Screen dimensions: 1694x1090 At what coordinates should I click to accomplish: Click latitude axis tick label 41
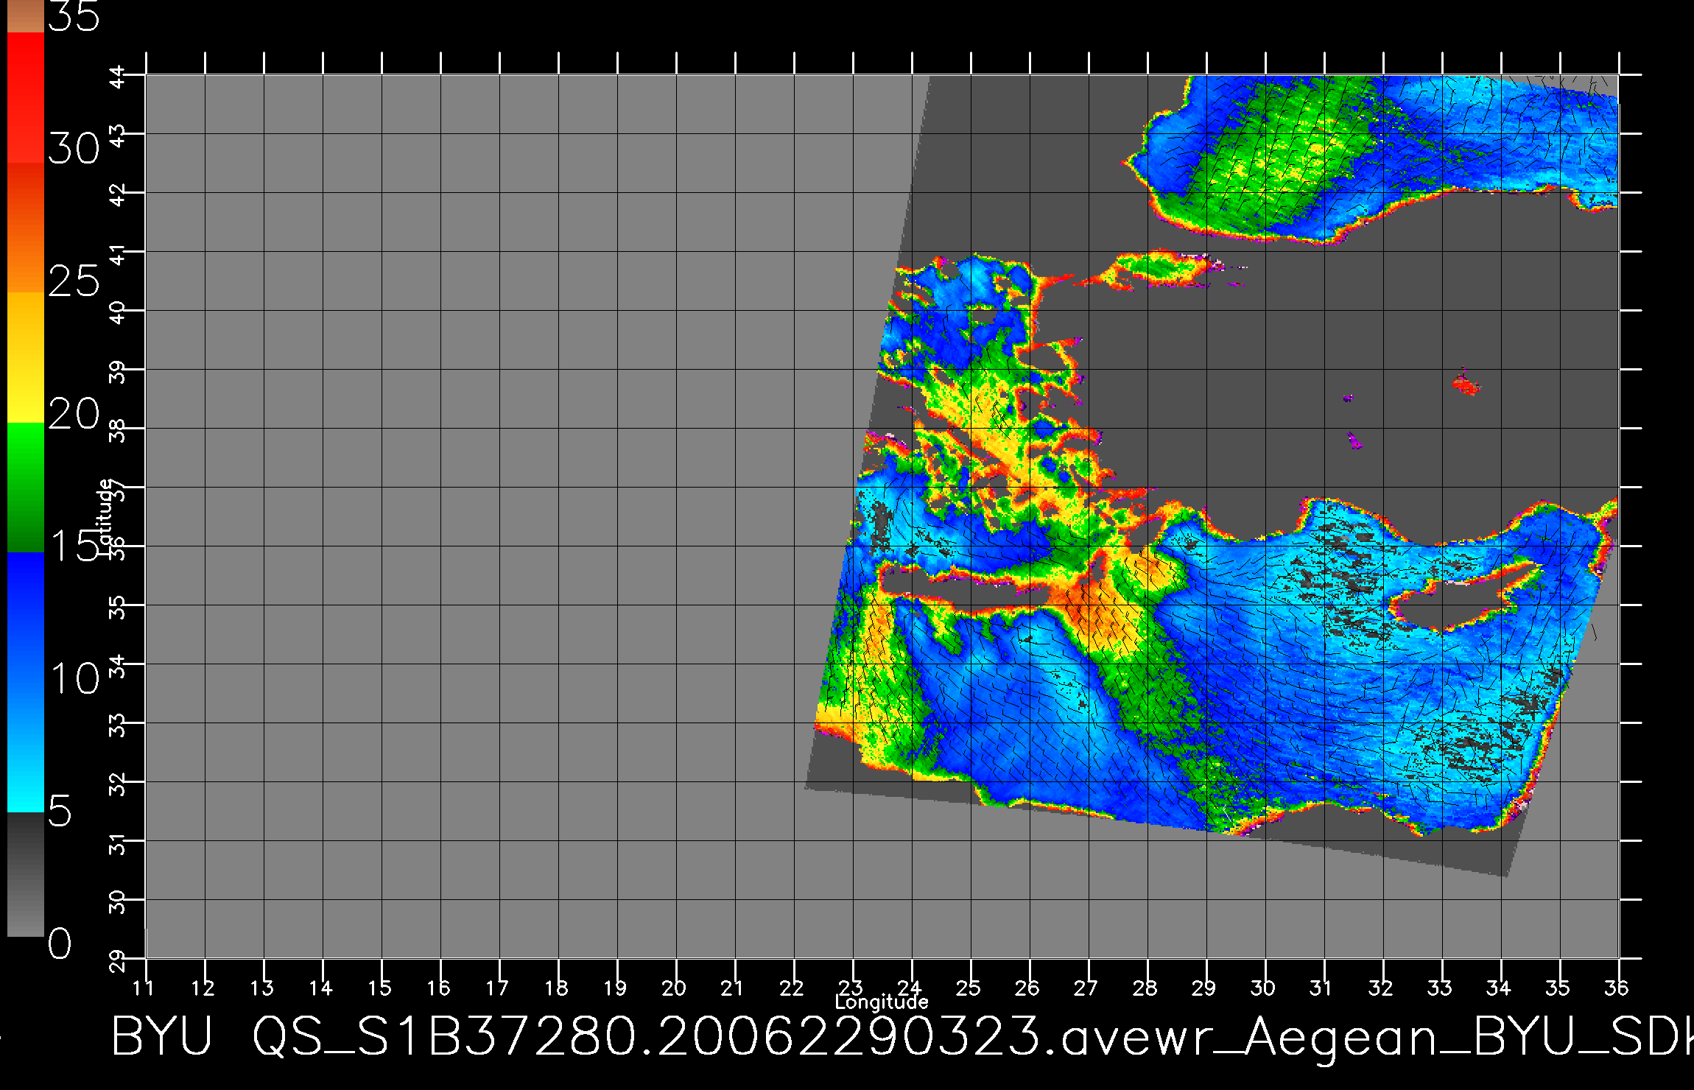(118, 254)
